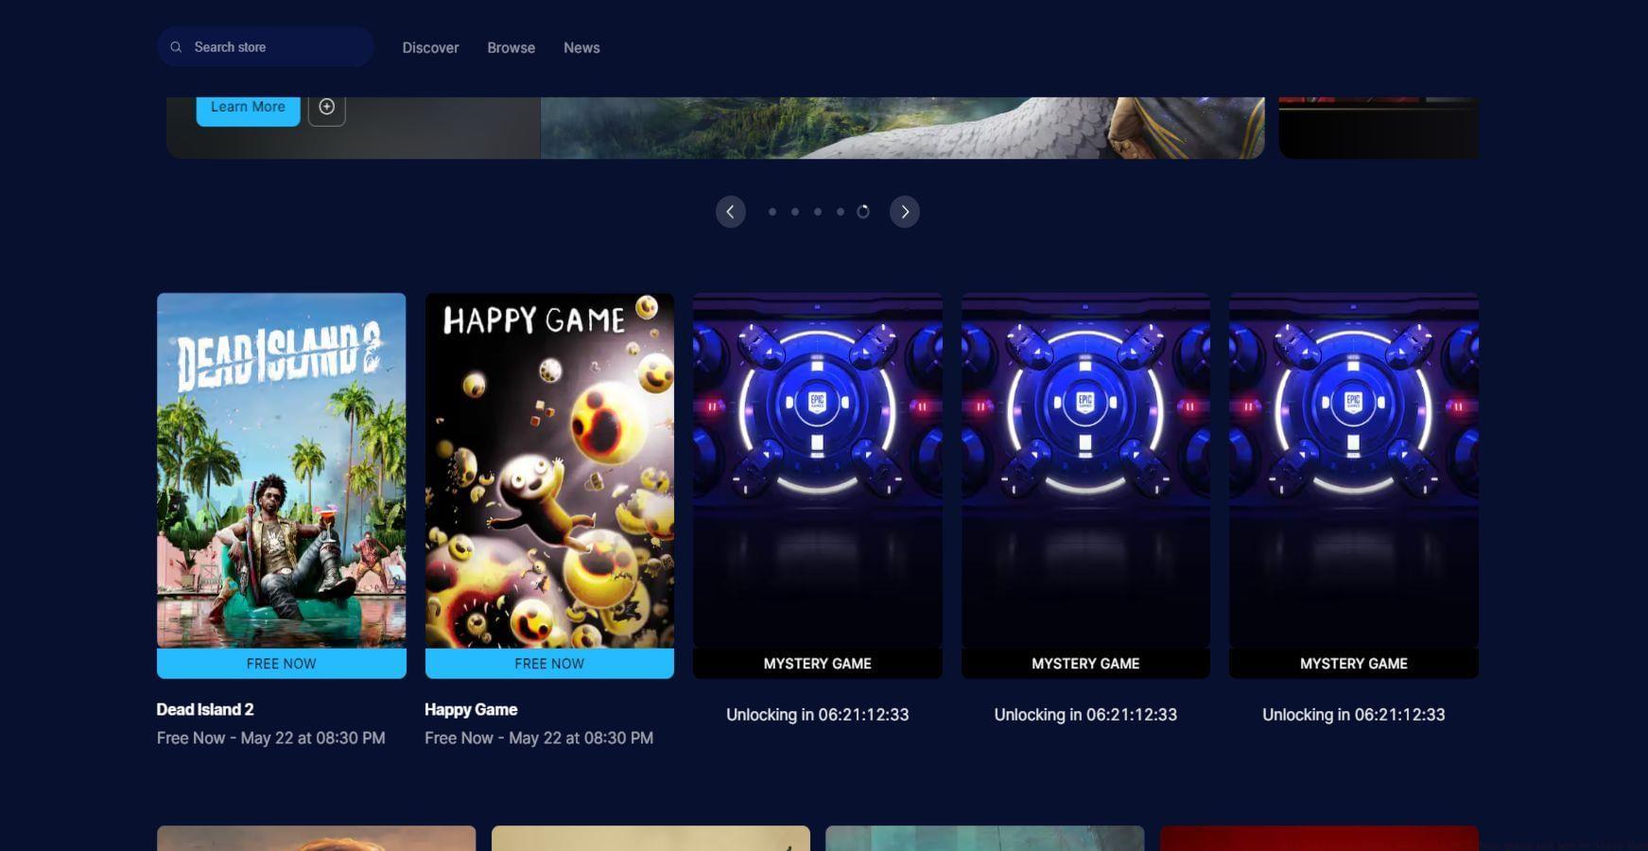Open the Happy Game cover art
The height and width of the screenshot is (851, 1648).
click(x=549, y=470)
